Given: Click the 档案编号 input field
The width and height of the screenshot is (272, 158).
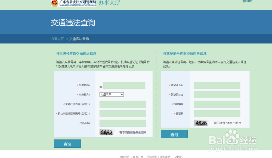Looking at the screenshot, I should click(x=217, y=104).
